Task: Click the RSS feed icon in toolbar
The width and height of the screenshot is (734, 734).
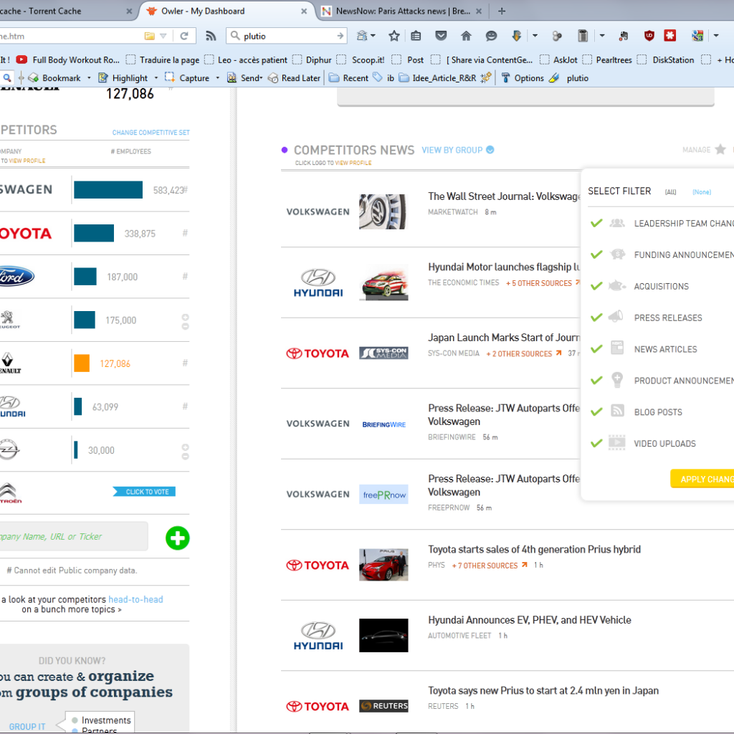Action: pyautogui.click(x=211, y=36)
